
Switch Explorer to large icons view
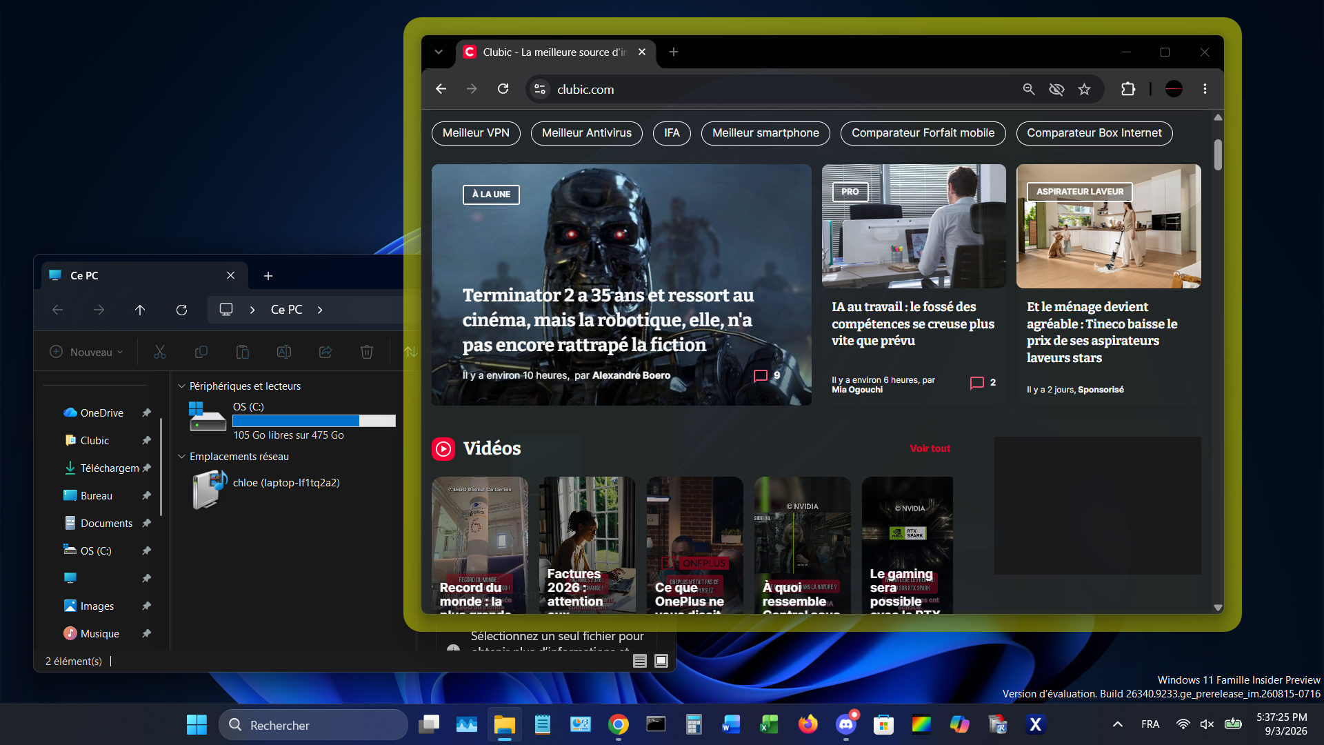661,661
